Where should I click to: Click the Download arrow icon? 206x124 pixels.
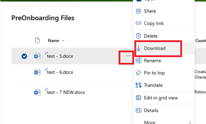click(x=138, y=48)
